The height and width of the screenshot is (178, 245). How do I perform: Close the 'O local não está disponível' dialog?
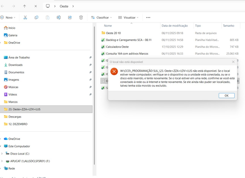tap(233, 62)
